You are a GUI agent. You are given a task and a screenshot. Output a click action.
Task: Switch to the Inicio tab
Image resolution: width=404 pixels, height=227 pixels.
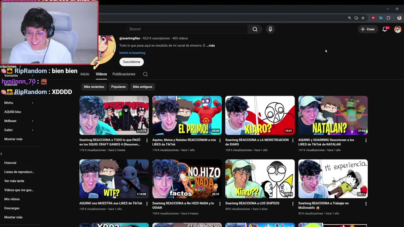click(x=85, y=74)
